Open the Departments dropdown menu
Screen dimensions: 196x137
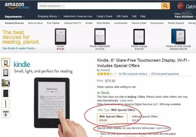click(x=14, y=17)
